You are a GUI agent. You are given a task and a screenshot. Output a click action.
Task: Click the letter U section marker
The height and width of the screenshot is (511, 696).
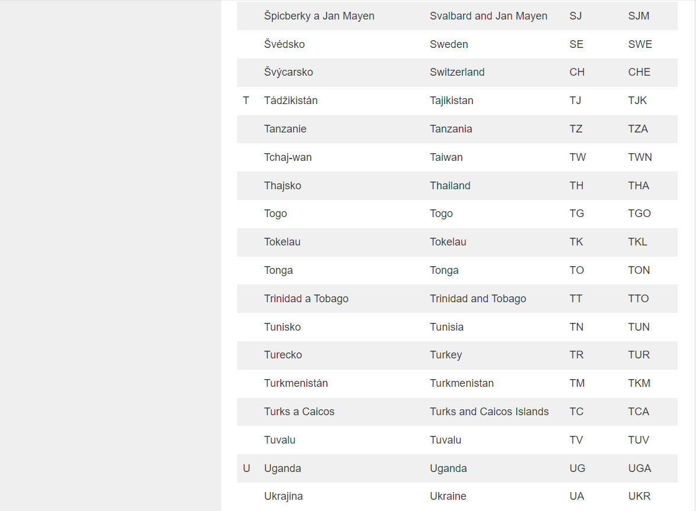[247, 468]
